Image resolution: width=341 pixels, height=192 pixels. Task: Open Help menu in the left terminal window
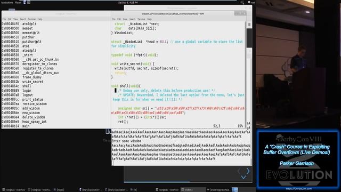[x=40, y=19]
